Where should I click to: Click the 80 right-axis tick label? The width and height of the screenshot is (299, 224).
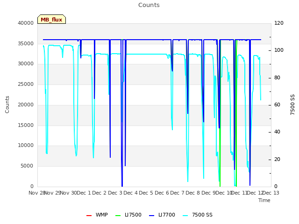point(277,78)
